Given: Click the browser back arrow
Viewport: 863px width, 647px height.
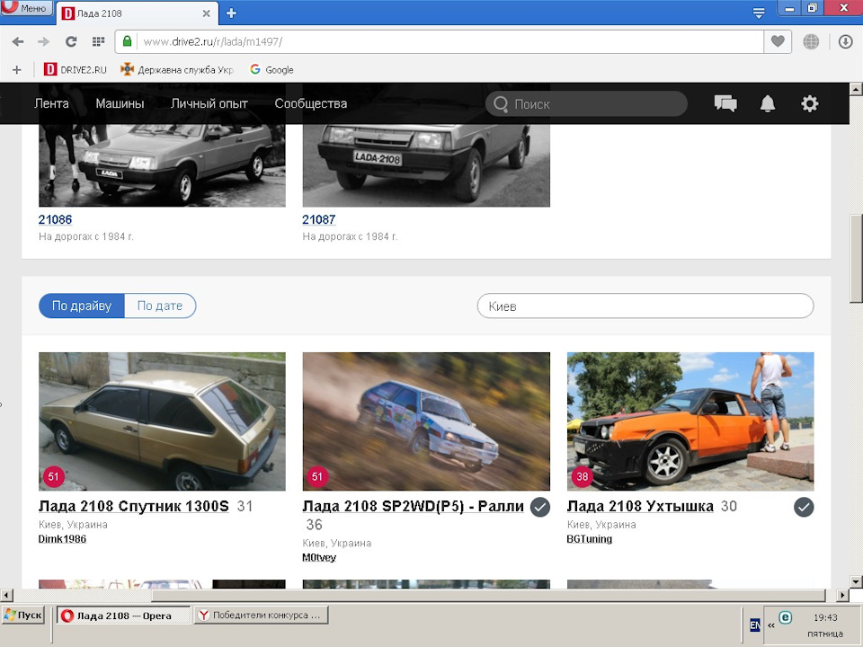Looking at the screenshot, I should 18,42.
